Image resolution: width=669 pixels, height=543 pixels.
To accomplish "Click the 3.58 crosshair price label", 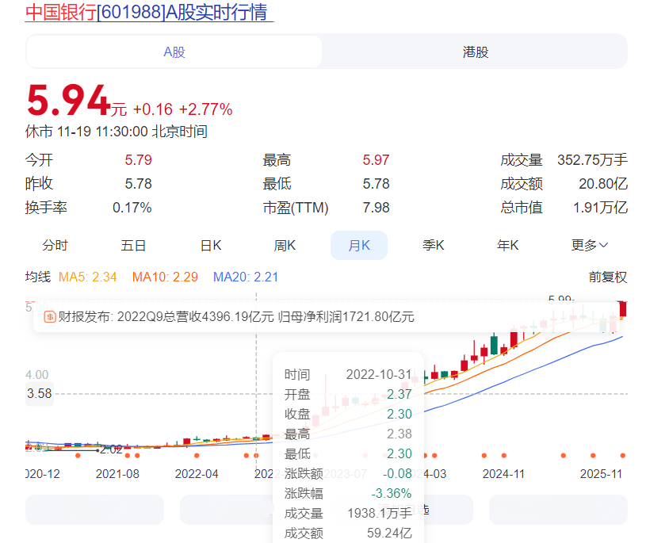I will point(40,393).
